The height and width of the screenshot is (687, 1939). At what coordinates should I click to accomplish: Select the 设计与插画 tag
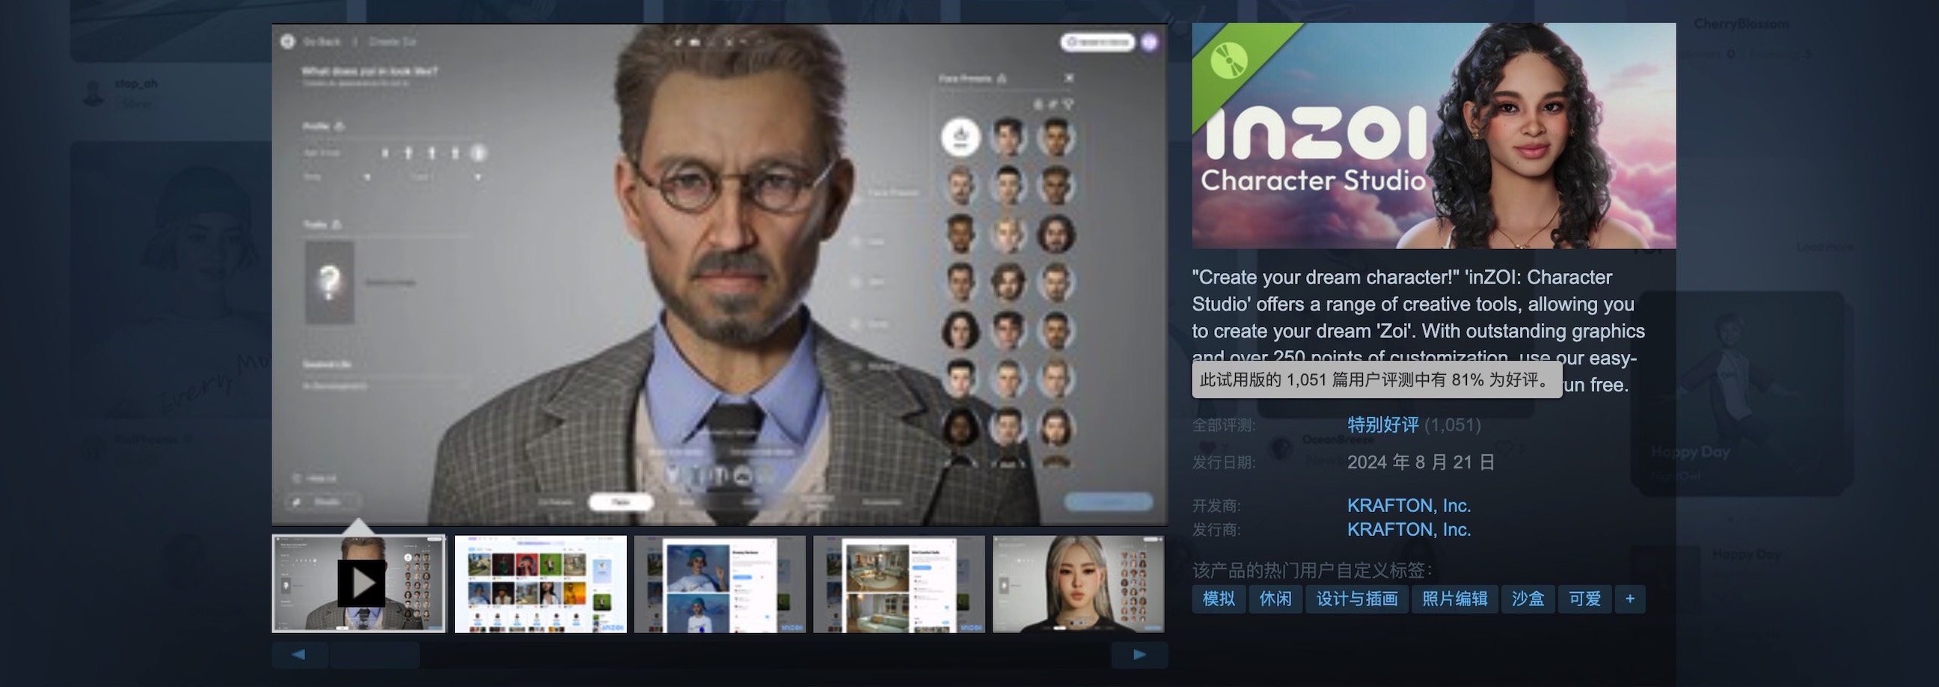tap(1356, 599)
